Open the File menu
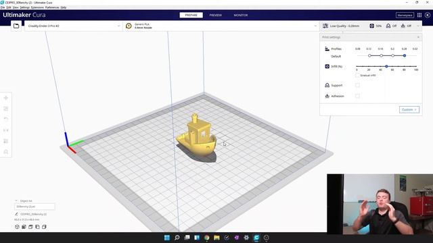The image size is (433, 243). click(3, 7)
